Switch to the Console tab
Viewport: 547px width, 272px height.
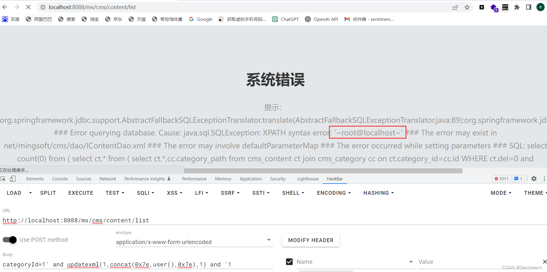tap(60, 179)
